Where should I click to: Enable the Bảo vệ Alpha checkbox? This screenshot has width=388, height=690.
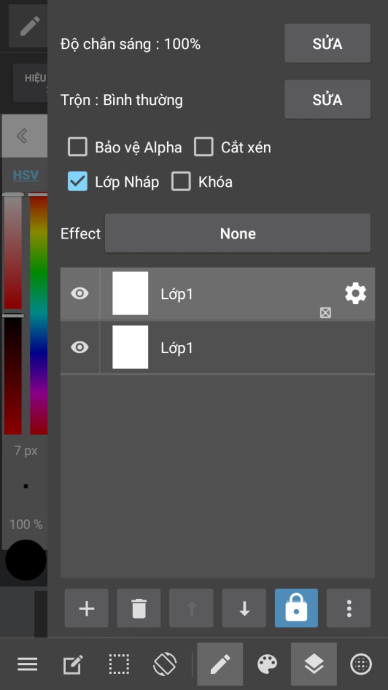coord(78,147)
